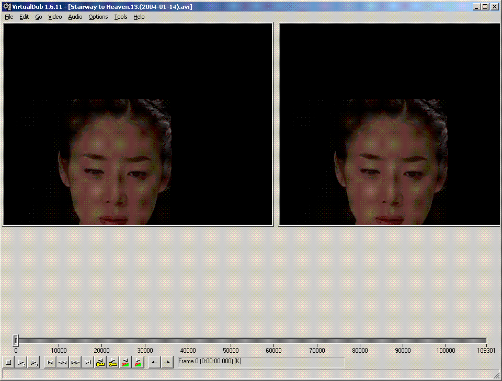Step backward one frame

62,362
